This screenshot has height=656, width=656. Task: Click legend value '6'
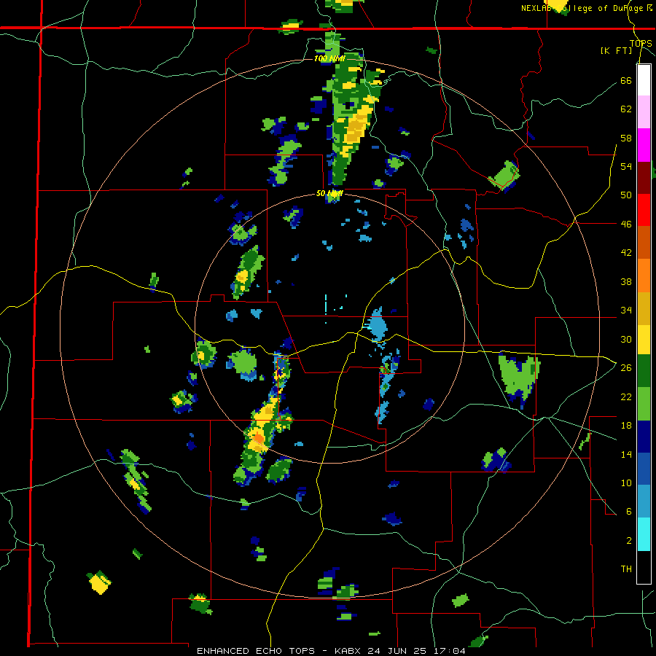click(x=629, y=512)
